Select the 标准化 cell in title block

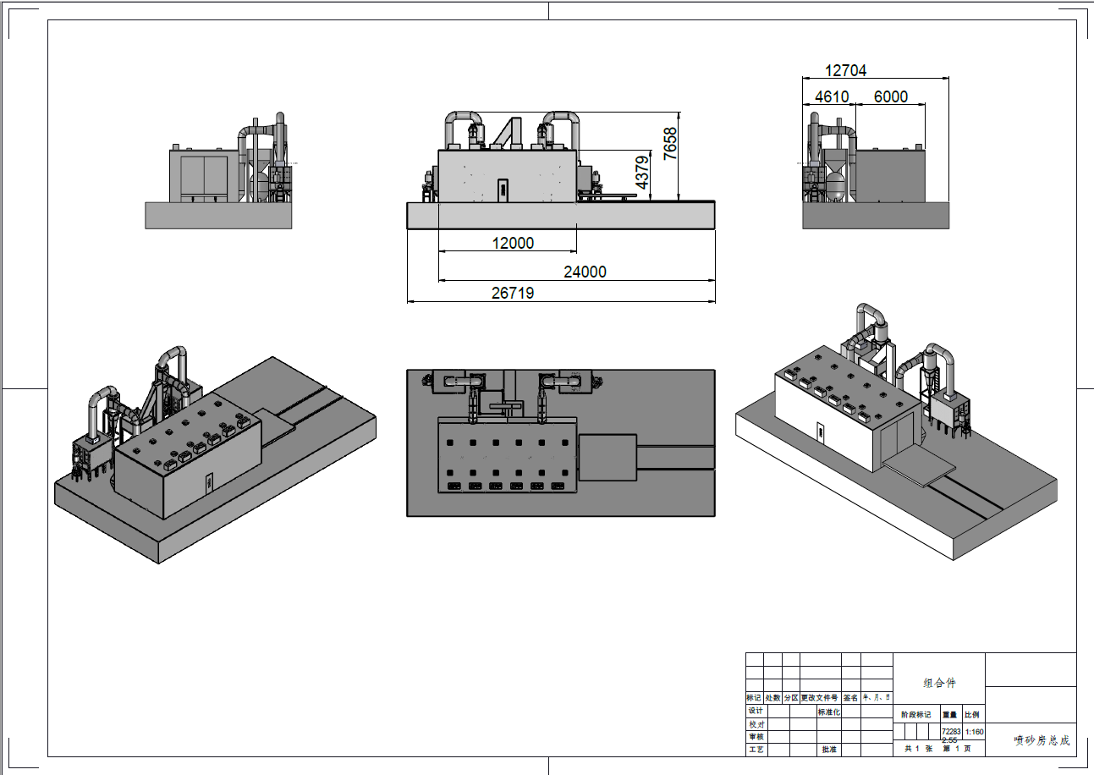[828, 712]
